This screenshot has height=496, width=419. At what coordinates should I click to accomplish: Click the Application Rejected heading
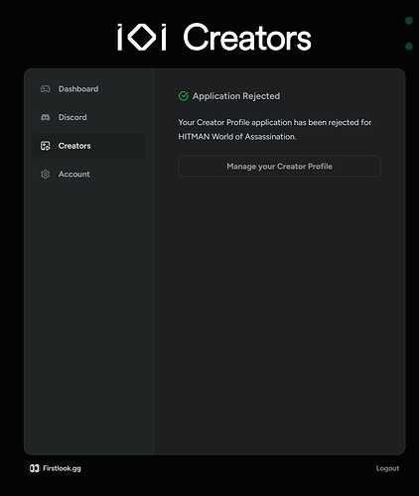[x=236, y=96]
